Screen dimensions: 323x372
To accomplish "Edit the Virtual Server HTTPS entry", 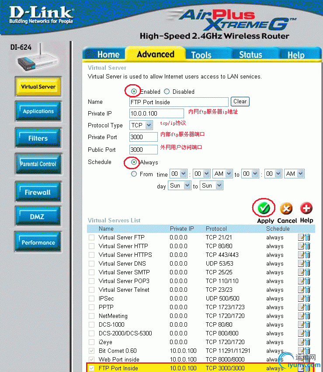I will (301, 255).
